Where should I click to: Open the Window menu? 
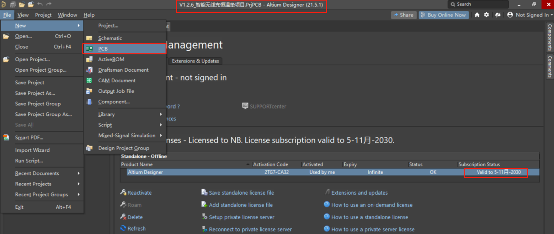(67, 15)
